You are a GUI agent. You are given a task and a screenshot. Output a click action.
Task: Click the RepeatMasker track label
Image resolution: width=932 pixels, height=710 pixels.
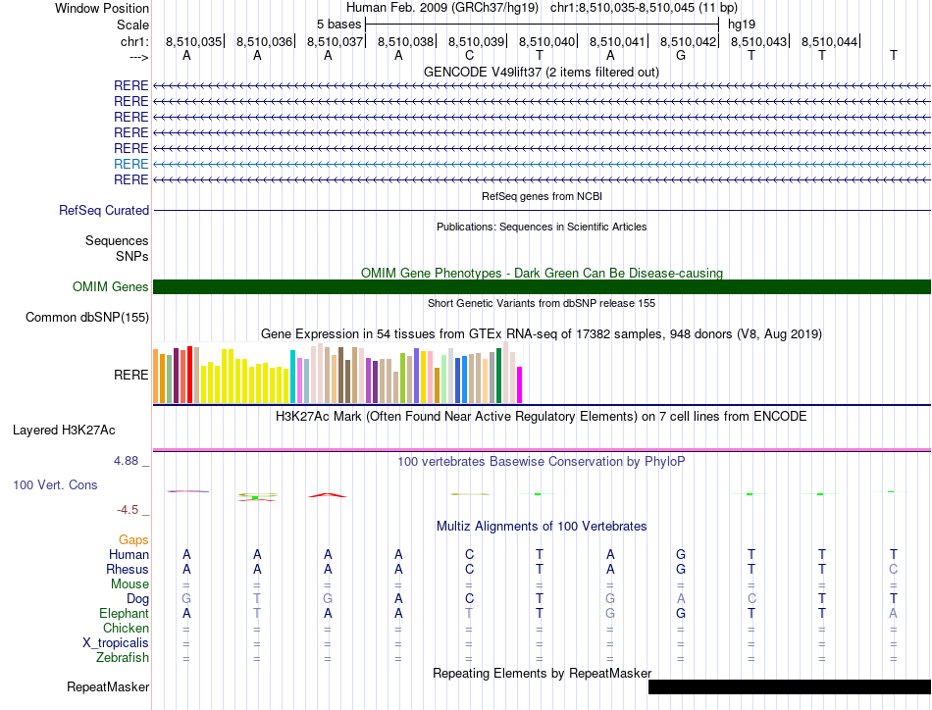pos(108,687)
